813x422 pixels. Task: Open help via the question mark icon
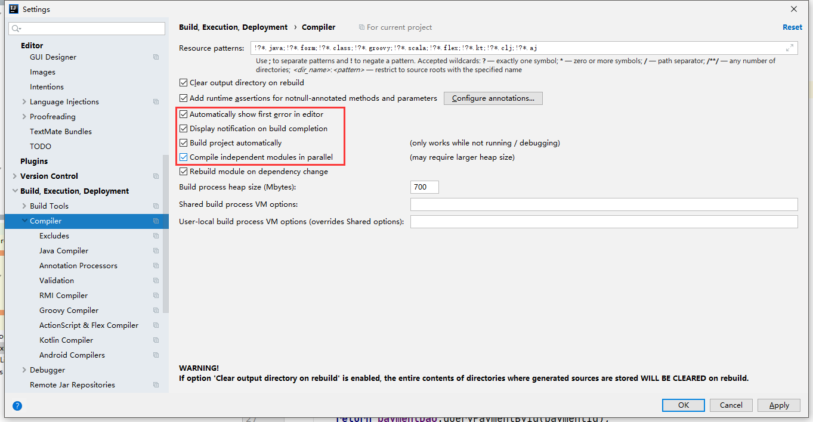point(17,406)
